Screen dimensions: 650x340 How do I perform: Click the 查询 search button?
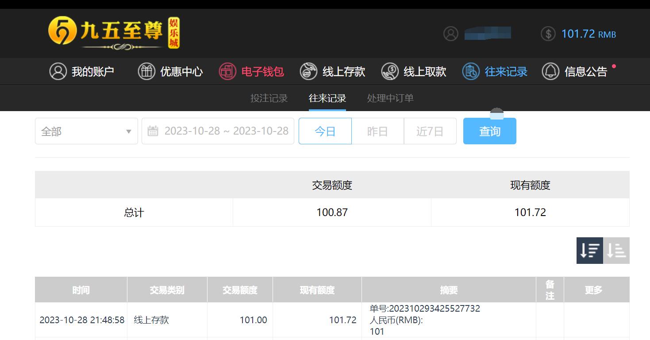pyautogui.click(x=490, y=131)
